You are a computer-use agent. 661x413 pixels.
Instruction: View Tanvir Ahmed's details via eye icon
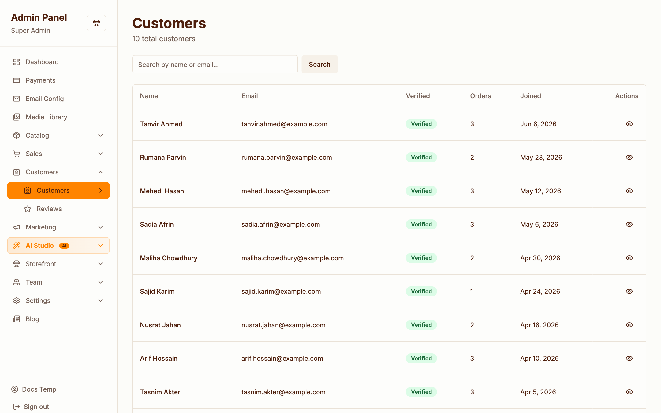[x=629, y=124]
